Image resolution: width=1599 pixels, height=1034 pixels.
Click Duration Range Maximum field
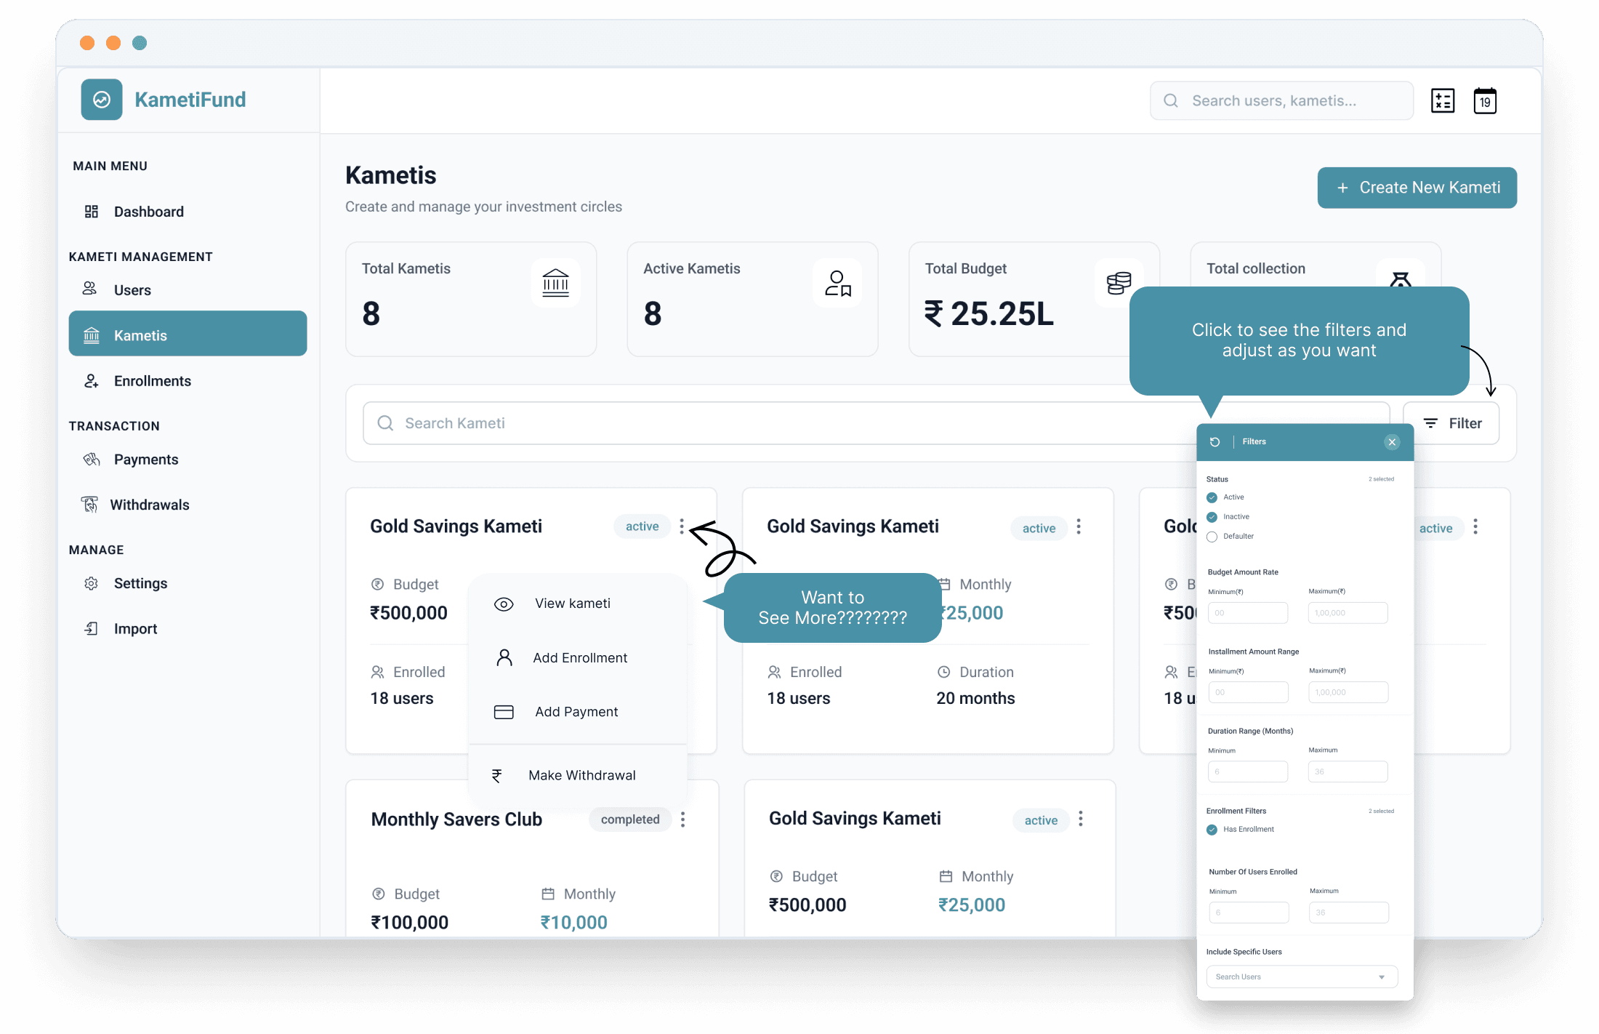click(1348, 772)
